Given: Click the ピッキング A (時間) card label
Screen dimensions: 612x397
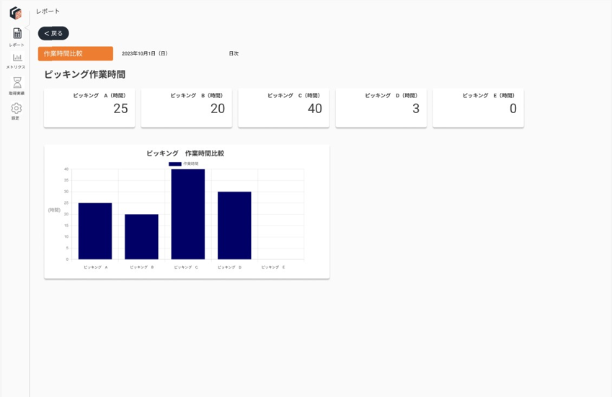Looking at the screenshot, I should (99, 95).
